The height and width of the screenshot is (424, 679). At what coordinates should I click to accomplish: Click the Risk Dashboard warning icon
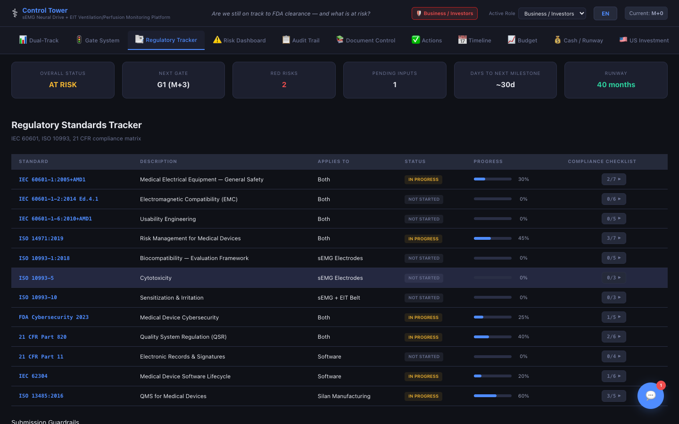pyautogui.click(x=217, y=40)
